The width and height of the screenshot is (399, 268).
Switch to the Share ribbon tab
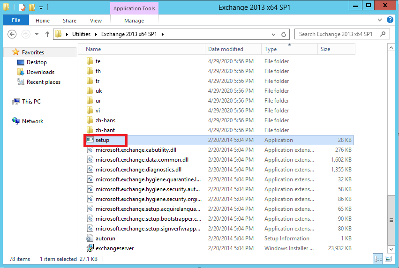69,21
